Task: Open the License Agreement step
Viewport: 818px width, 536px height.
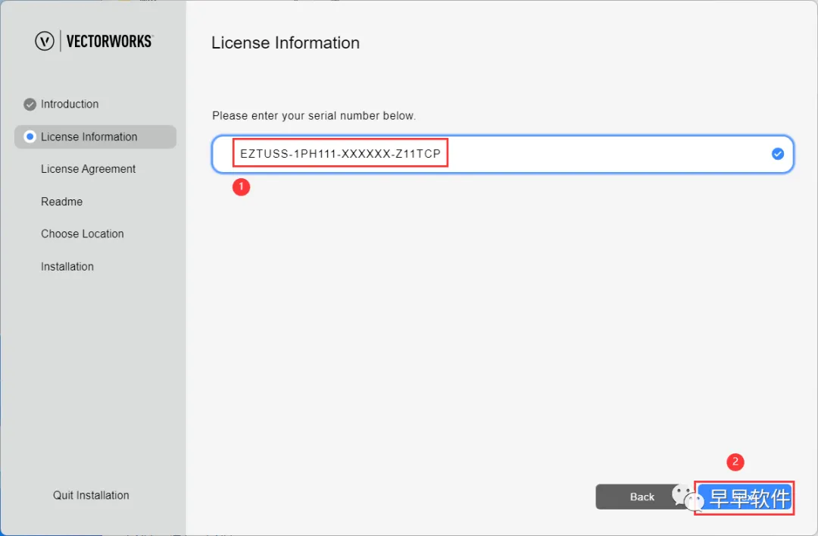Action: [88, 169]
